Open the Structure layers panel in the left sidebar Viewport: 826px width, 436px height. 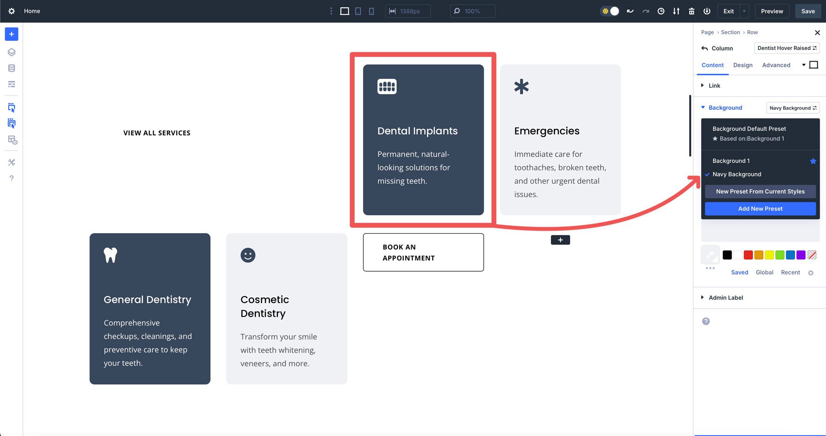pos(11,52)
